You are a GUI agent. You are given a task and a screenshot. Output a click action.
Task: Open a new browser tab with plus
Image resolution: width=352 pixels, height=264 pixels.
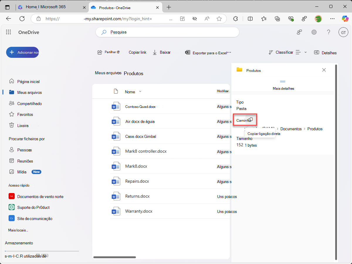169,7
